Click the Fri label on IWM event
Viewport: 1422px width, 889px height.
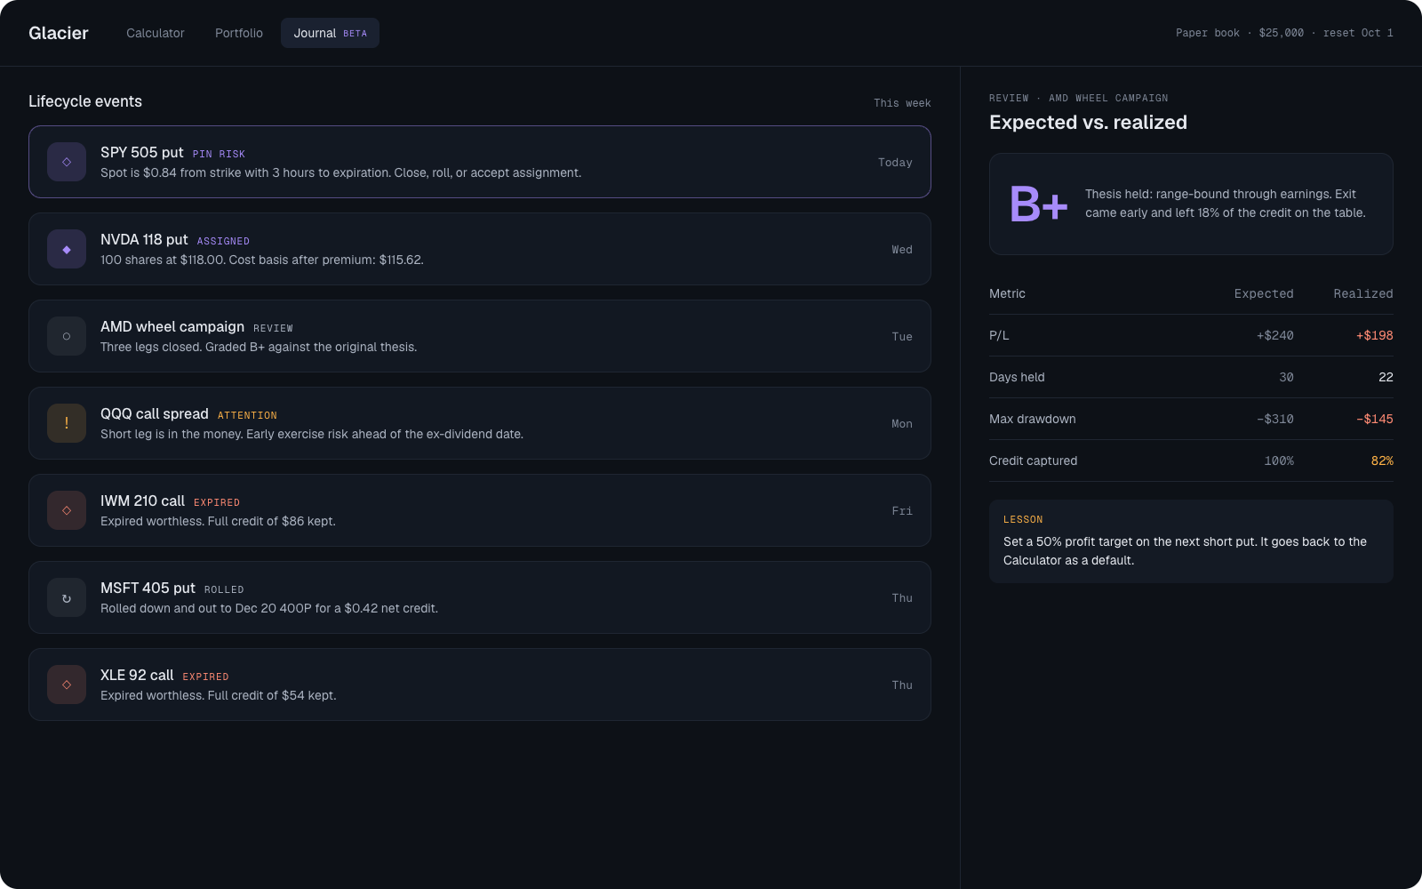coord(902,511)
